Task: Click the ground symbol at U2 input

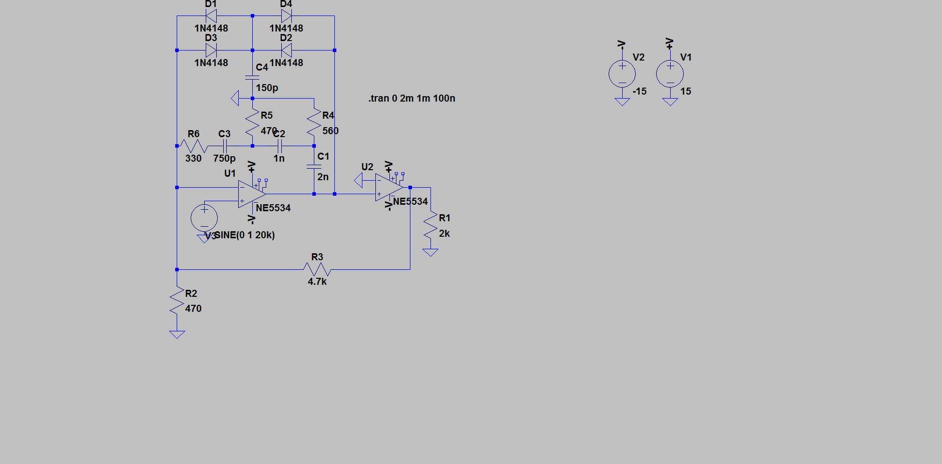Action: tap(358, 180)
